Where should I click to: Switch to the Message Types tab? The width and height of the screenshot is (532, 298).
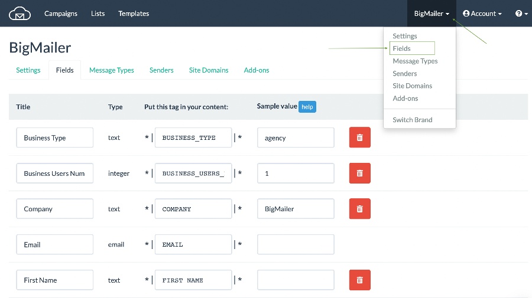pos(112,70)
